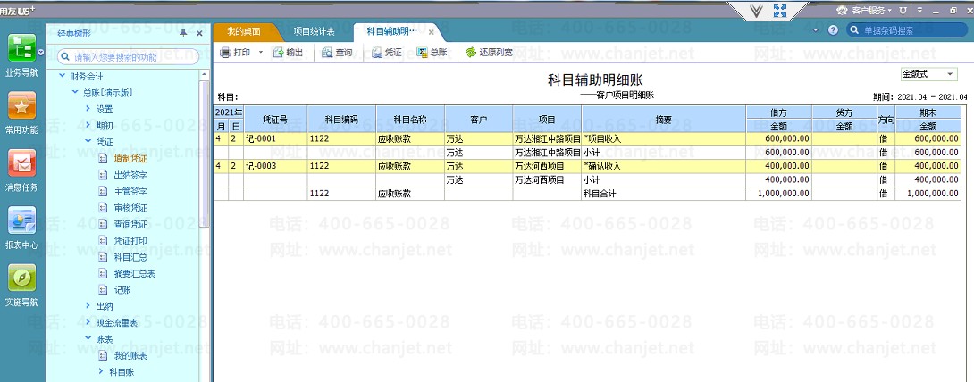Click the 科目编码 column header

(x=341, y=119)
